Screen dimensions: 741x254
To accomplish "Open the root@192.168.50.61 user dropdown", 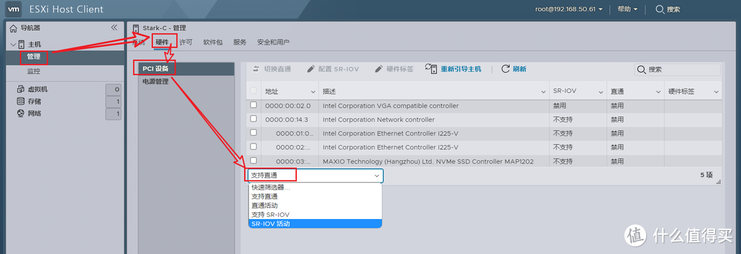I will coord(569,9).
